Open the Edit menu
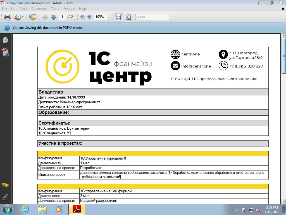Viewport: 286px width, 215px height. pos(14,9)
